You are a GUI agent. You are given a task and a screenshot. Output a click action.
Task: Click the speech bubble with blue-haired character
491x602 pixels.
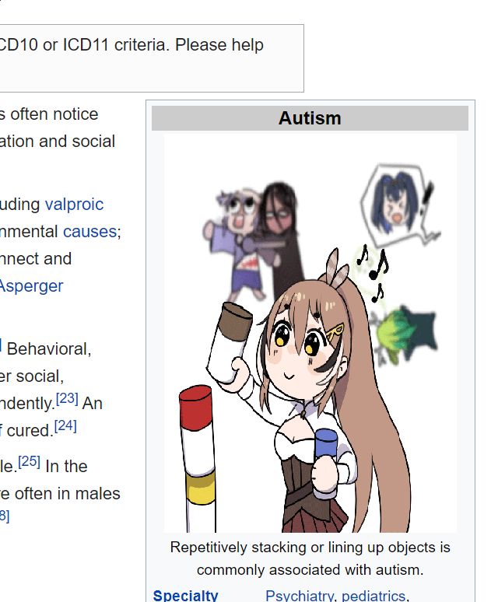click(398, 205)
